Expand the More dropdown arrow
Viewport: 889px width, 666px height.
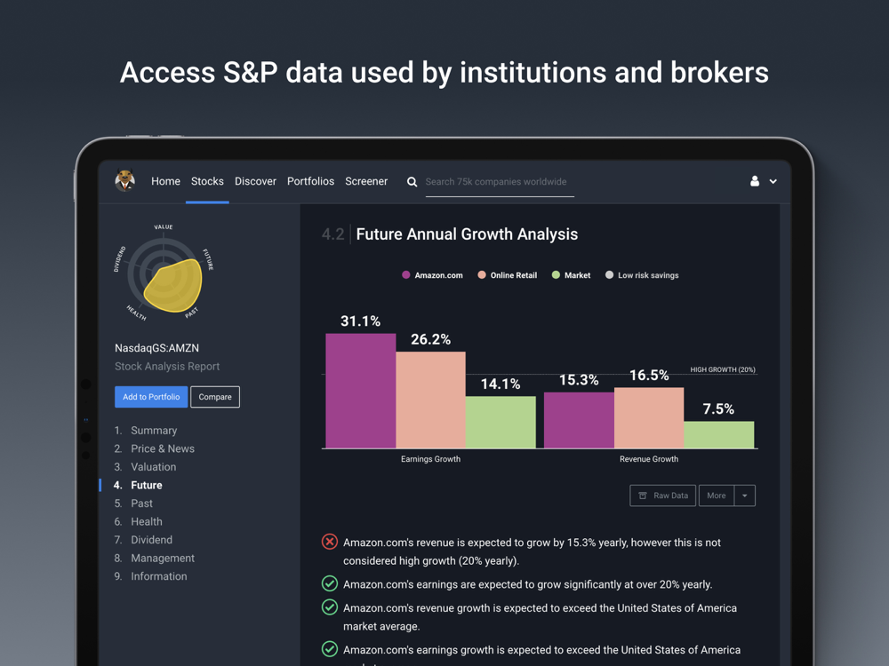point(745,496)
